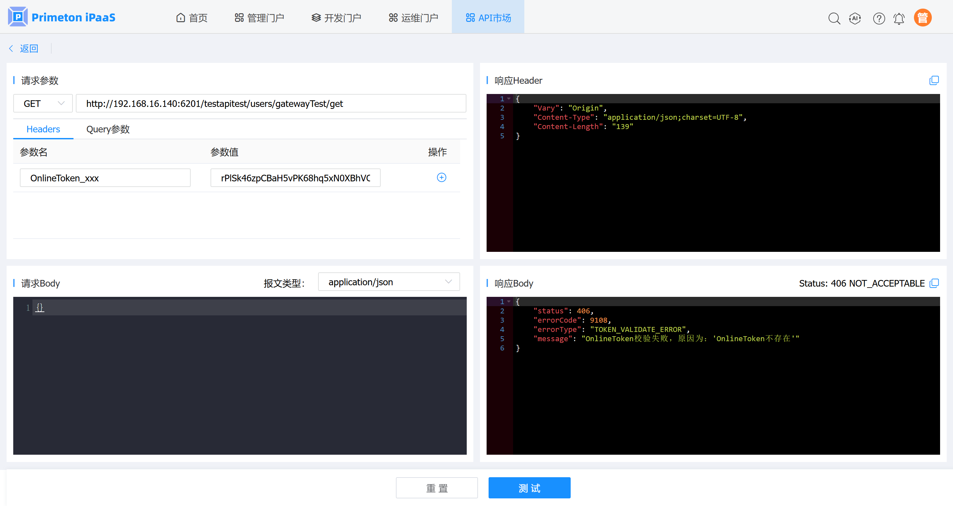Click the 测试 button

[529, 488]
